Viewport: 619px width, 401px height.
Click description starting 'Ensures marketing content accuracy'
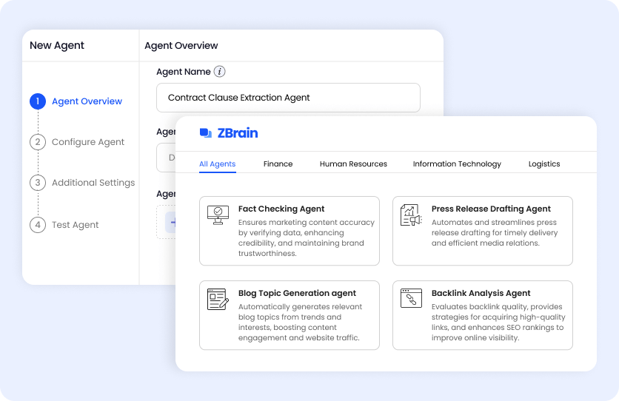pos(307,237)
